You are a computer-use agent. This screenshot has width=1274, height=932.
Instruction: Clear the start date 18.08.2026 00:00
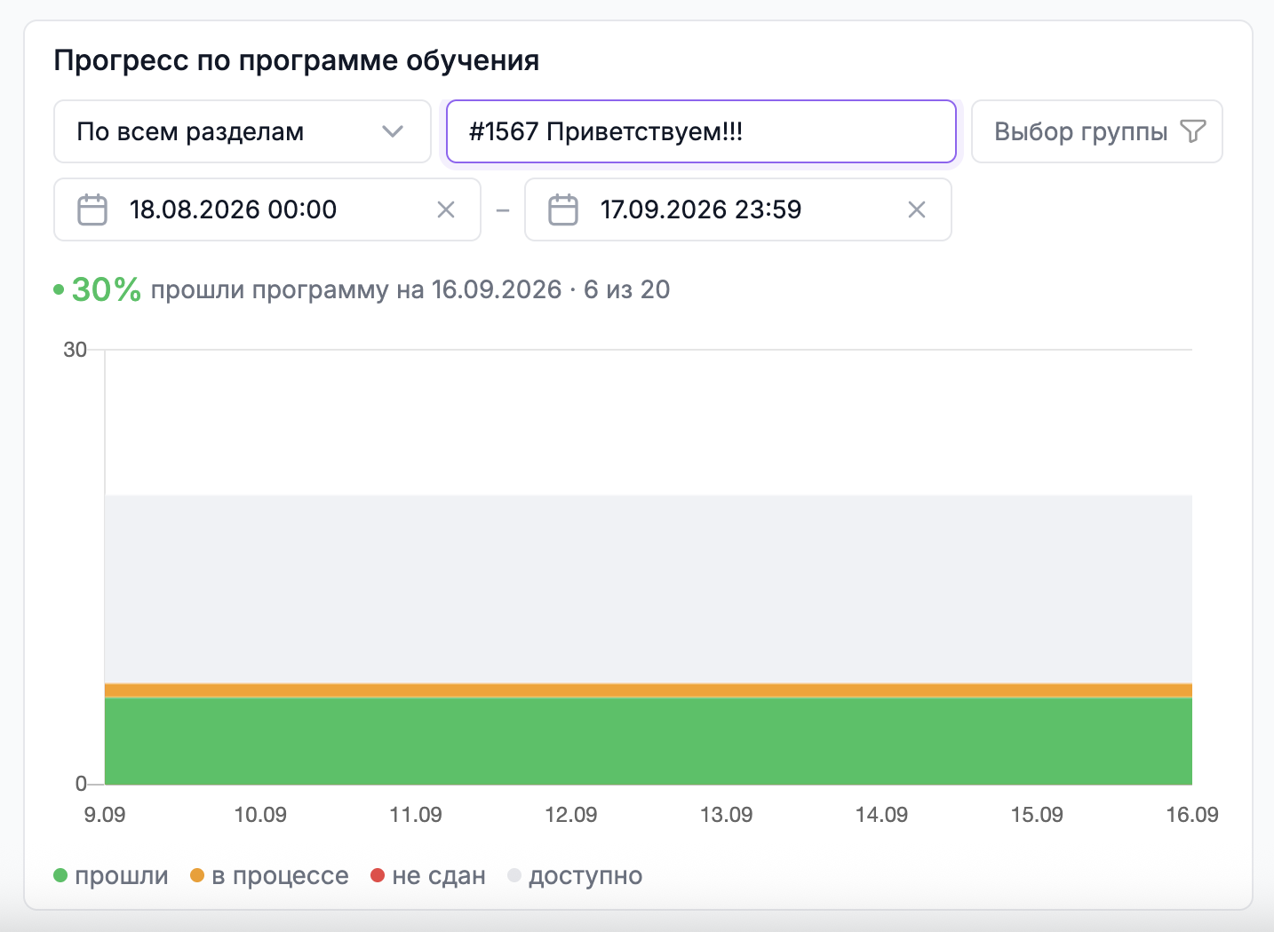click(446, 209)
